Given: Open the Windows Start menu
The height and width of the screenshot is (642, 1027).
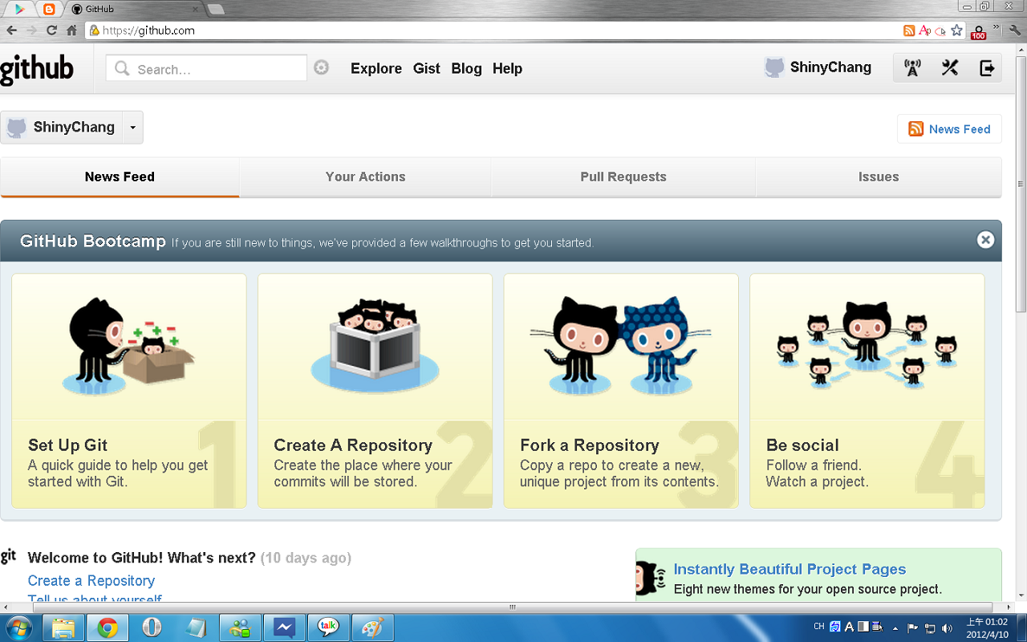Looking at the screenshot, I should point(18,628).
